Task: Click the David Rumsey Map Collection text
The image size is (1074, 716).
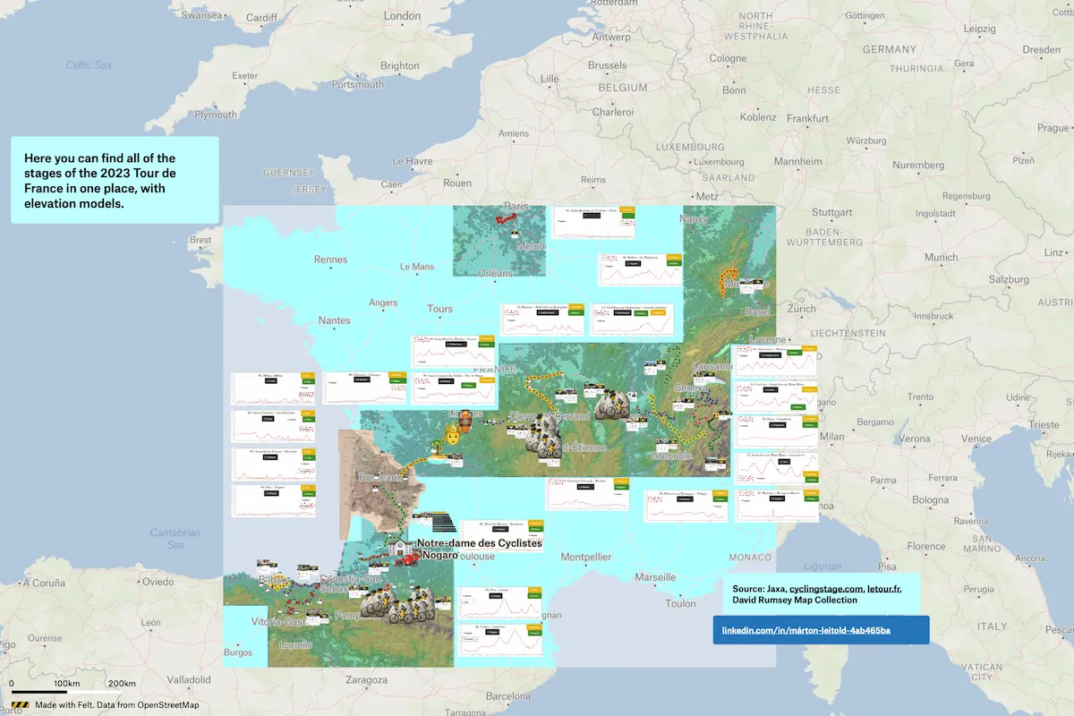Action: tap(795, 601)
